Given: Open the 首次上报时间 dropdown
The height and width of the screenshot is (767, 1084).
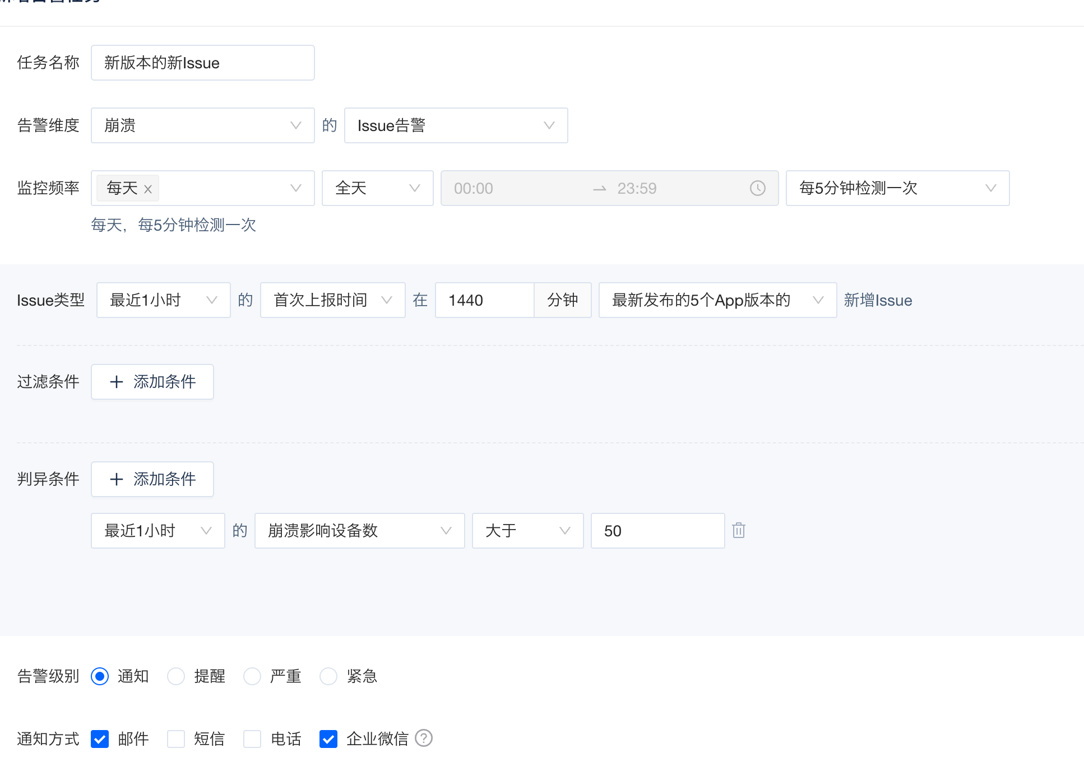Looking at the screenshot, I should (x=332, y=300).
